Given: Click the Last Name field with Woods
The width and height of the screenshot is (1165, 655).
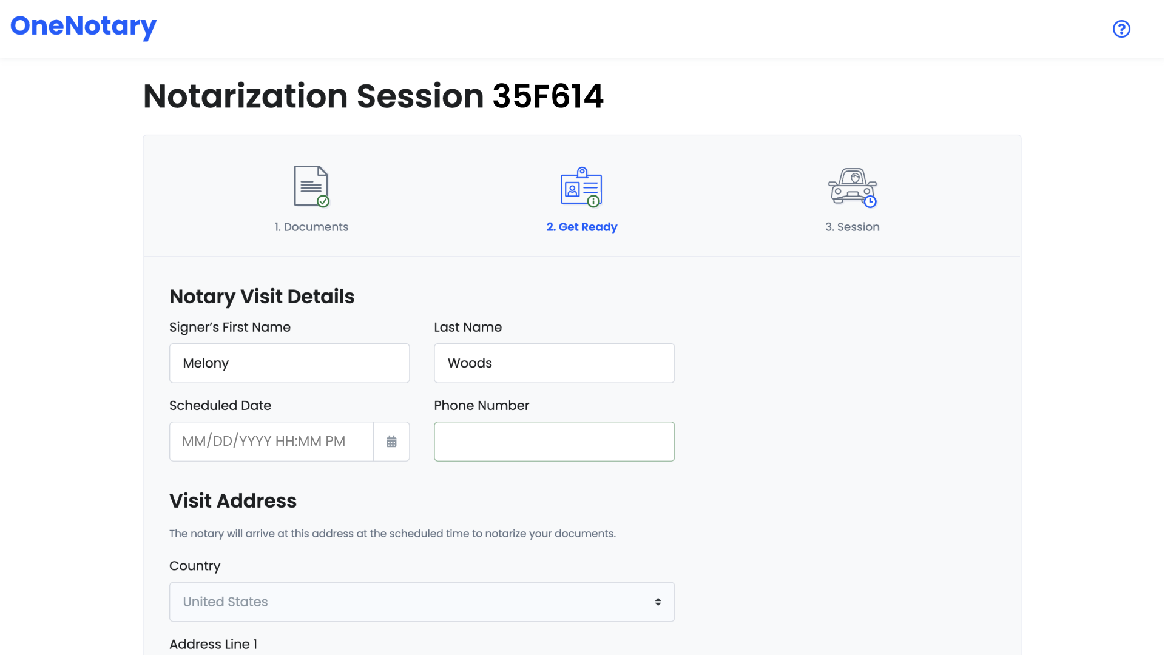Looking at the screenshot, I should 554,363.
